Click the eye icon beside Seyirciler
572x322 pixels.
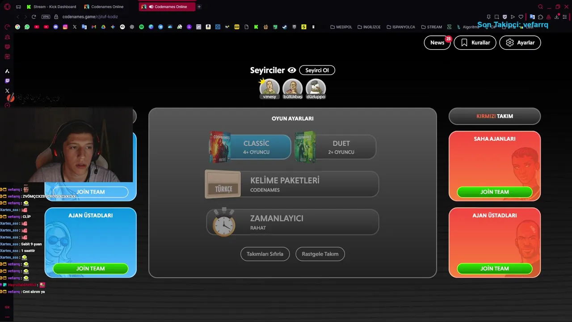coord(292,70)
